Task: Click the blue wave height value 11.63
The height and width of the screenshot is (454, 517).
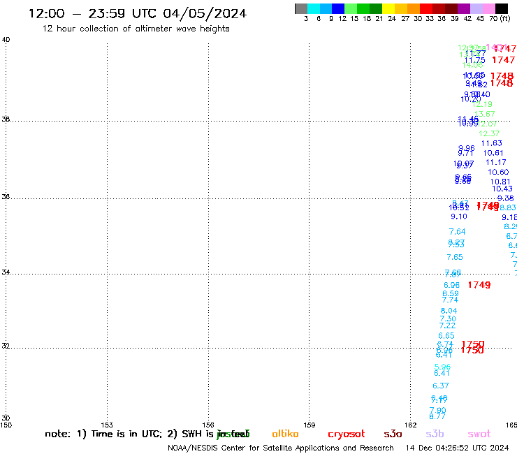Action: pyautogui.click(x=491, y=143)
